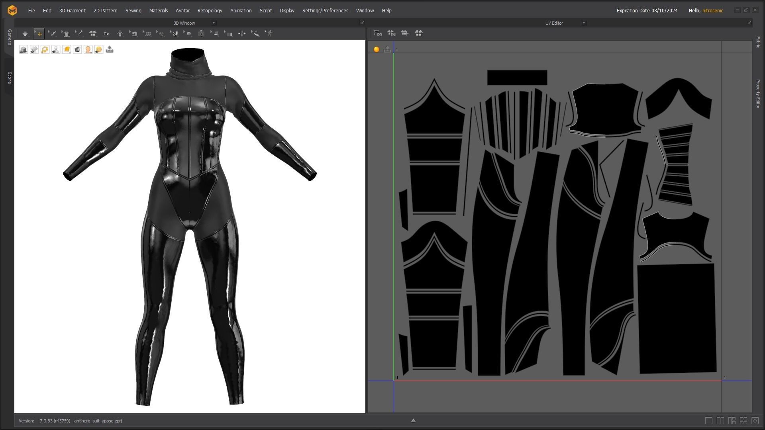This screenshot has height=430, width=765.
Task: Open the Script menu
Action: coord(266,11)
